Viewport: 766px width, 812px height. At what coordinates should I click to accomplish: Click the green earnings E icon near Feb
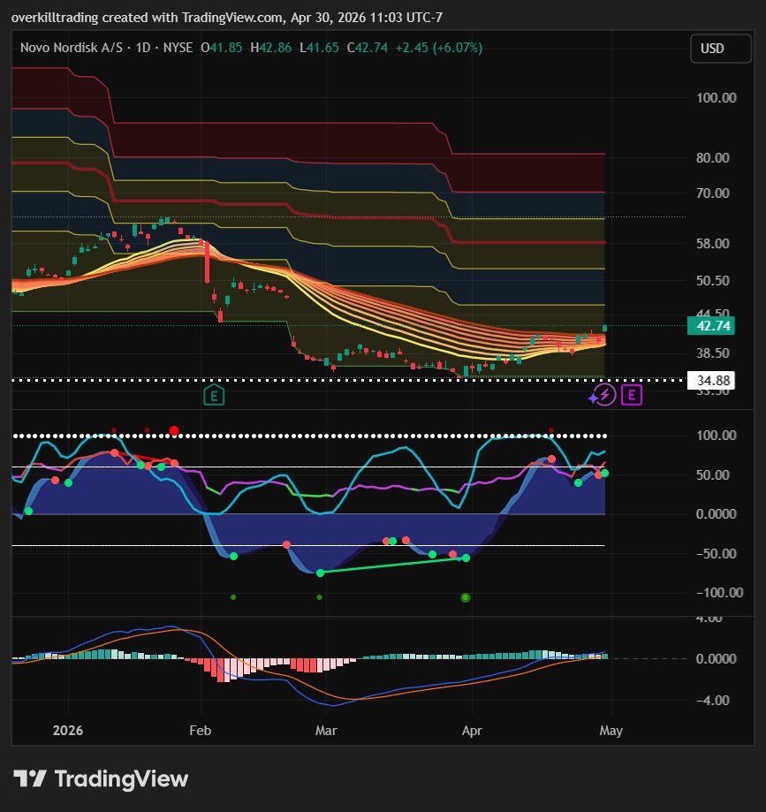214,396
